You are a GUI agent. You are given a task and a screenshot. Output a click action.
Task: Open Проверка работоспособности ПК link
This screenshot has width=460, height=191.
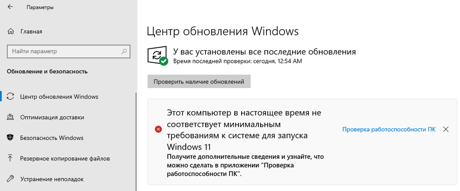point(389,130)
